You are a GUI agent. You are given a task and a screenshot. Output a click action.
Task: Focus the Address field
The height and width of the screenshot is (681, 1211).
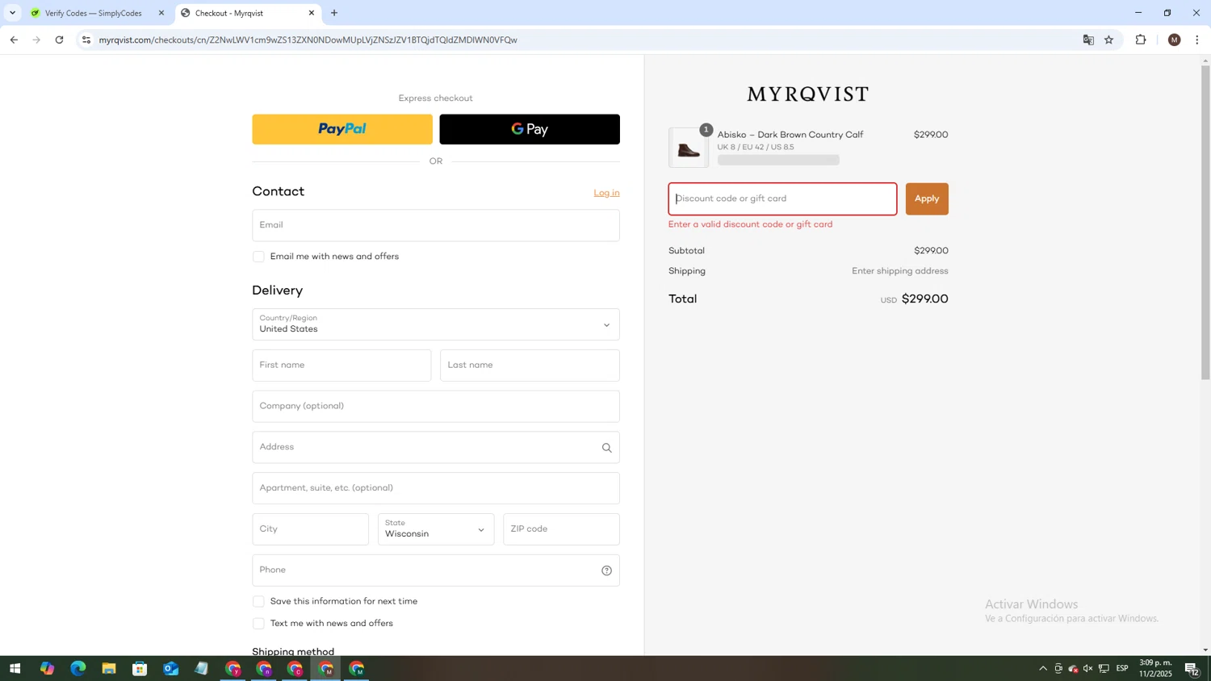435,447
